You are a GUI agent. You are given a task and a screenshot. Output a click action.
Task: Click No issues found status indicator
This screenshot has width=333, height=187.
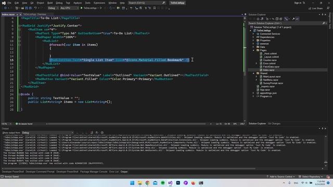coord(24,124)
